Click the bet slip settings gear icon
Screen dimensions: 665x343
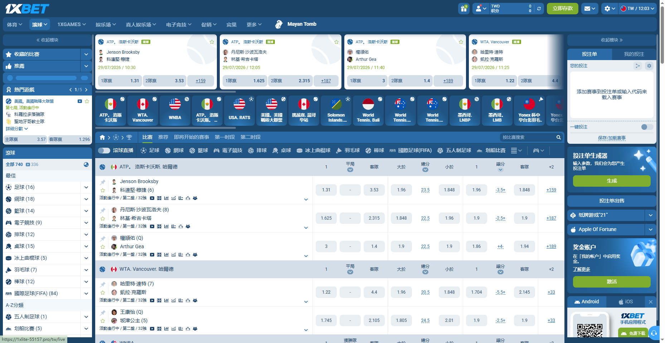point(649,66)
